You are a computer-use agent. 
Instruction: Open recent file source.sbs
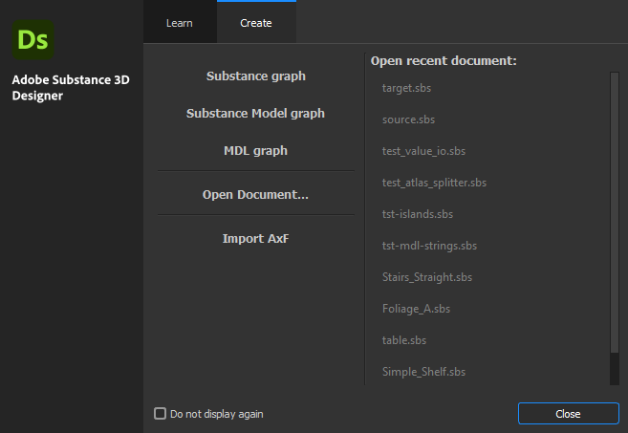tap(408, 119)
